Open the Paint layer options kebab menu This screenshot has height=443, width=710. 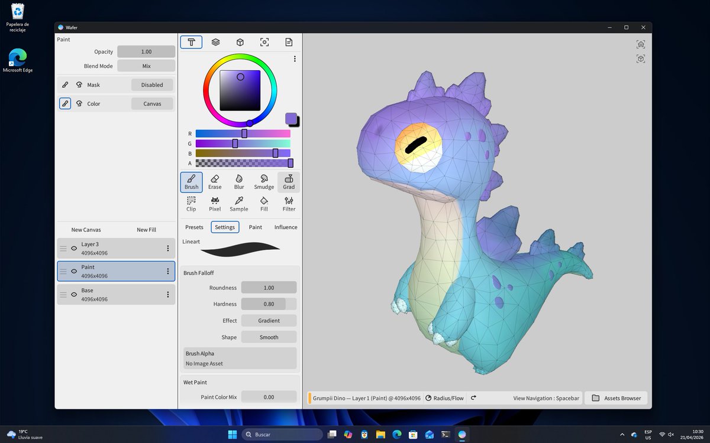pos(167,271)
